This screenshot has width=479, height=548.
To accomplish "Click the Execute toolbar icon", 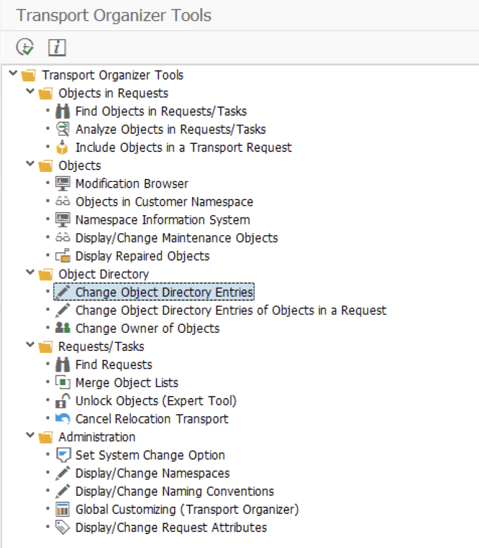I will 26,47.
